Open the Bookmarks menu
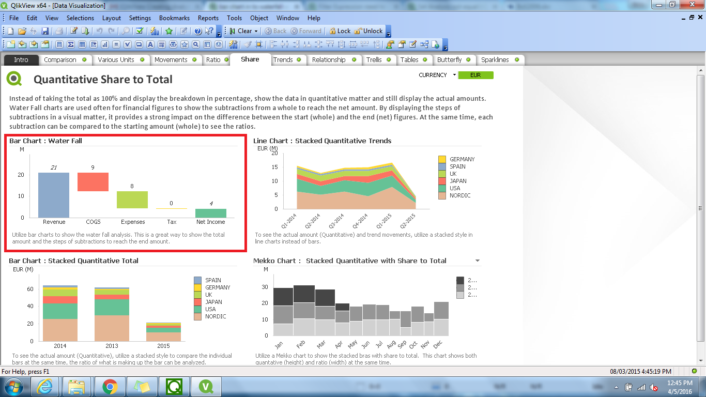Image resolution: width=706 pixels, height=397 pixels. click(174, 18)
